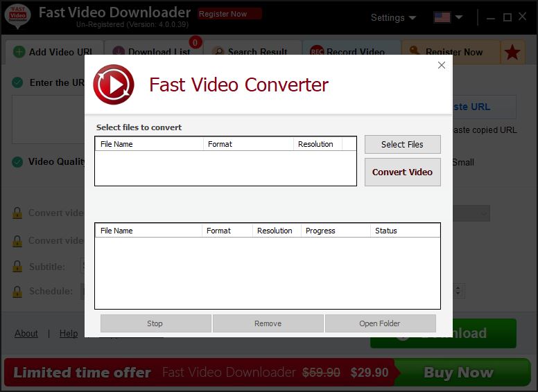Click green check icon beside Video Quality
The height and width of the screenshot is (392, 538).
[17, 162]
